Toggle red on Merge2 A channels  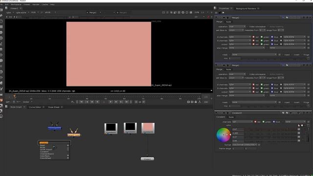[x=253, y=37]
